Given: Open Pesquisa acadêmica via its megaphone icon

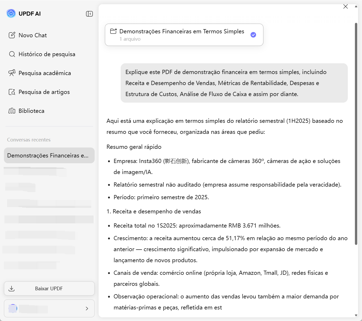Looking at the screenshot, I should pos(12,73).
